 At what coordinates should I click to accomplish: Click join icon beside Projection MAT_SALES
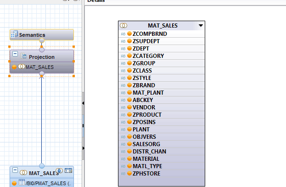[x=22, y=67]
